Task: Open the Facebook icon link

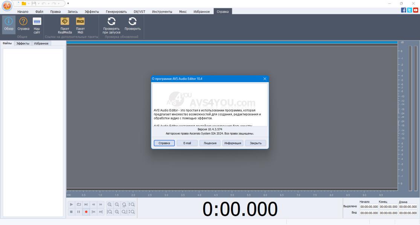Action: coord(403,10)
